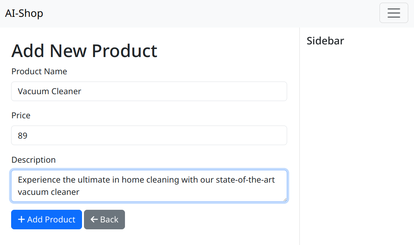Click the second description line vacuum cleaner
Image resolution: width=414 pixels, height=245 pixels.
(49, 192)
